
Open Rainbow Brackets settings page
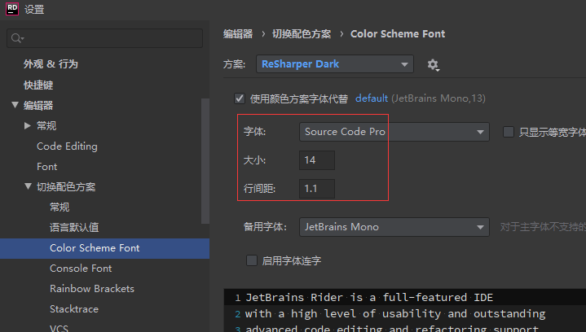(92, 288)
